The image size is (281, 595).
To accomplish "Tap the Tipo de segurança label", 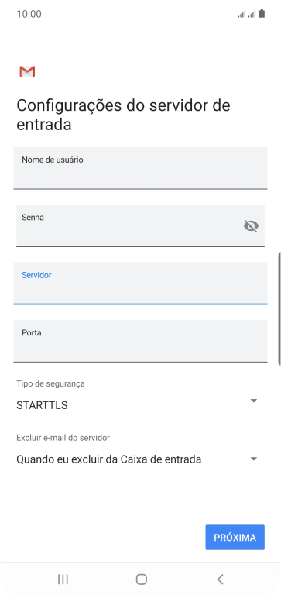I will pyautogui.click(x=50, y=383).
